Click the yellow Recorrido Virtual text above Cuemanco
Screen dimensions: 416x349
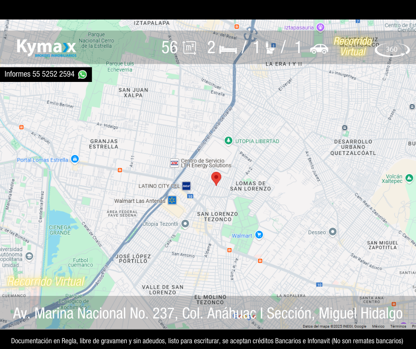pyautogui.click(x=46, y=281)
